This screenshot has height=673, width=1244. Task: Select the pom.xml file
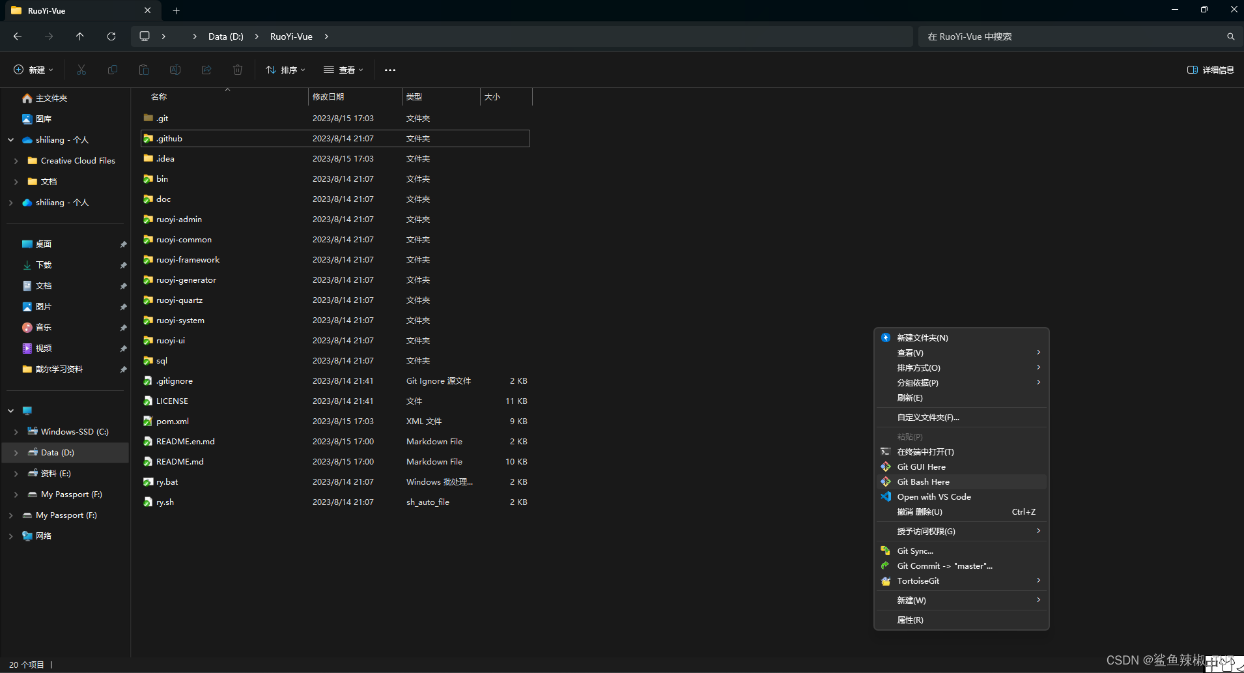click(x=335, y=421)
